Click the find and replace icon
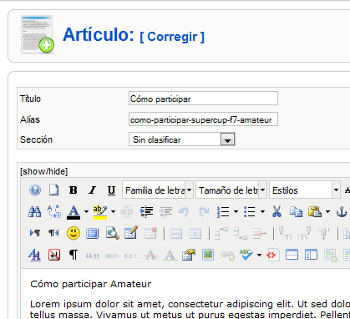The image size is (350, 319). 54,212
